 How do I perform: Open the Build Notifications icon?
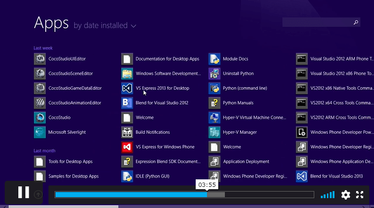(127, 132)
